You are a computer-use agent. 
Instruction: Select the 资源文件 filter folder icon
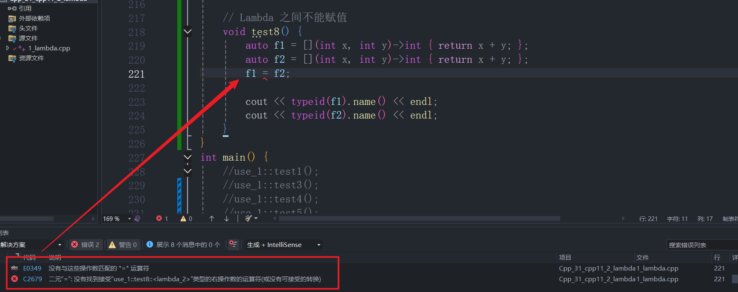pos(12,58)
